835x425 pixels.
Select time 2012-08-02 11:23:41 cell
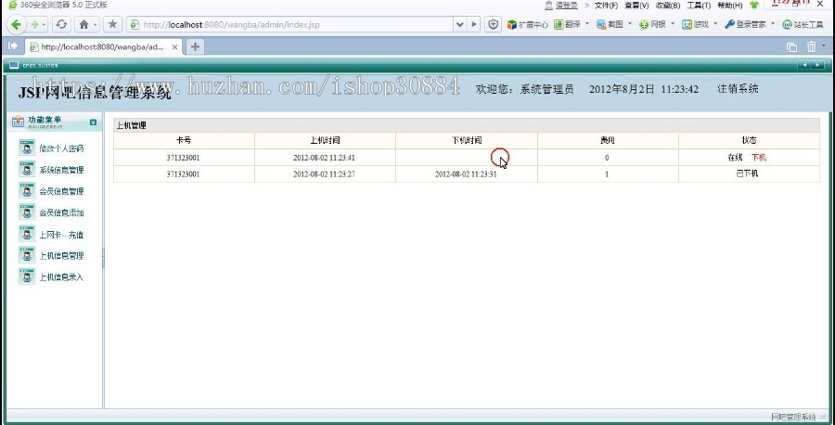(325, 158)
